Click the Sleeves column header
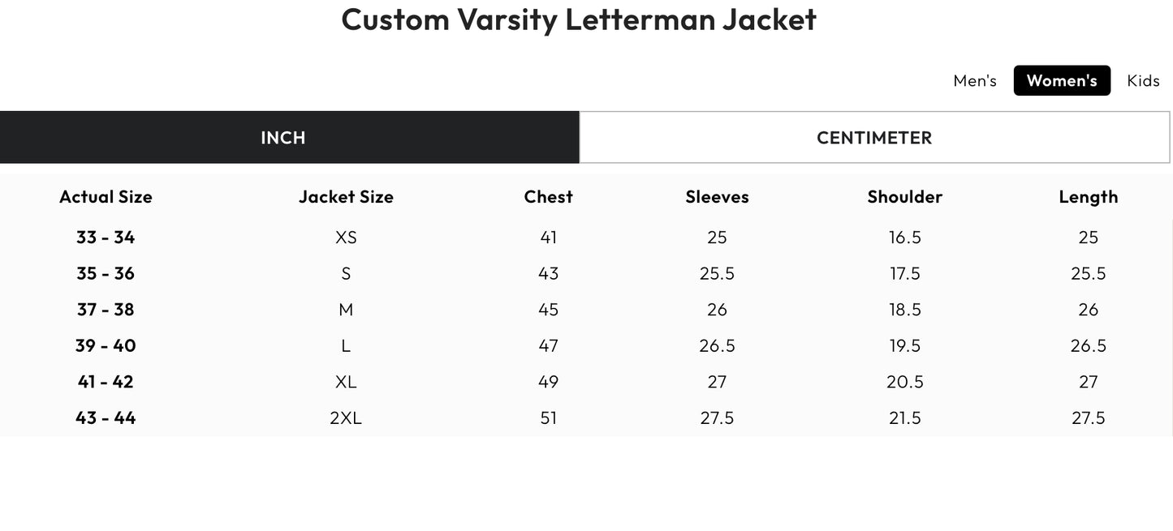The width and height of the screenshot is (1173, 531). [718, 195]
